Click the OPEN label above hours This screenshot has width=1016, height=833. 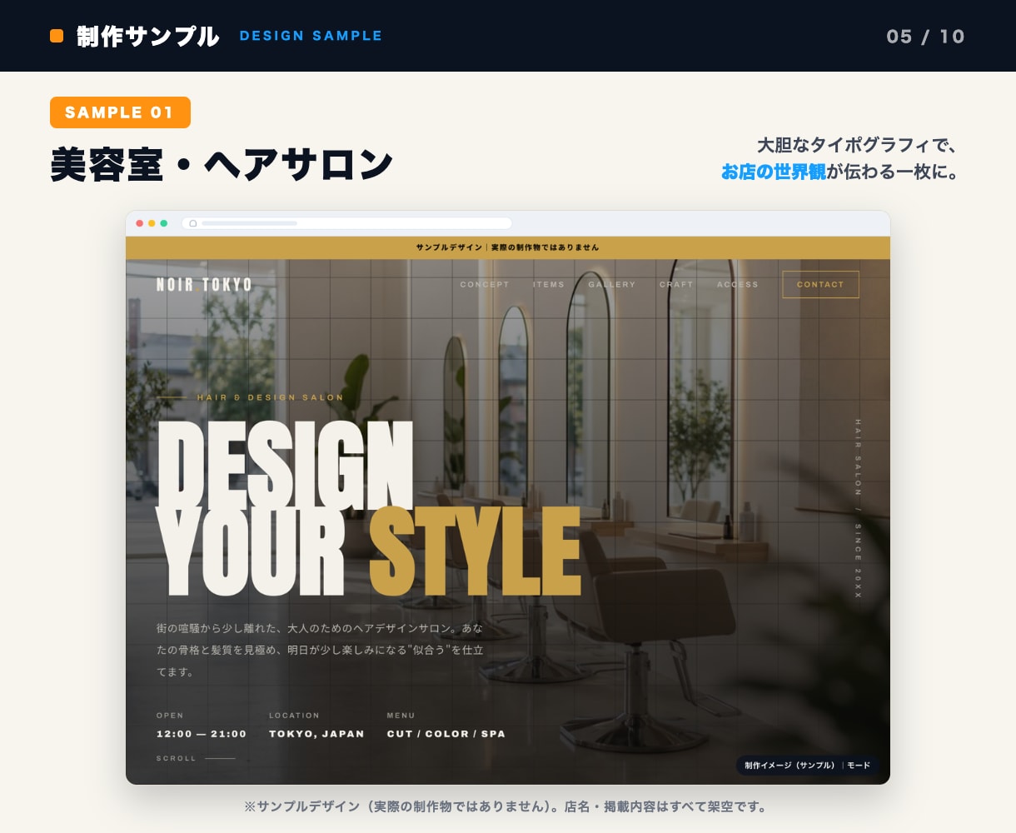coord(170,716)
